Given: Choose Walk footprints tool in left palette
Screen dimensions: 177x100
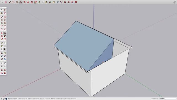Looking at the screenshot, I should [x=5, y=63].
